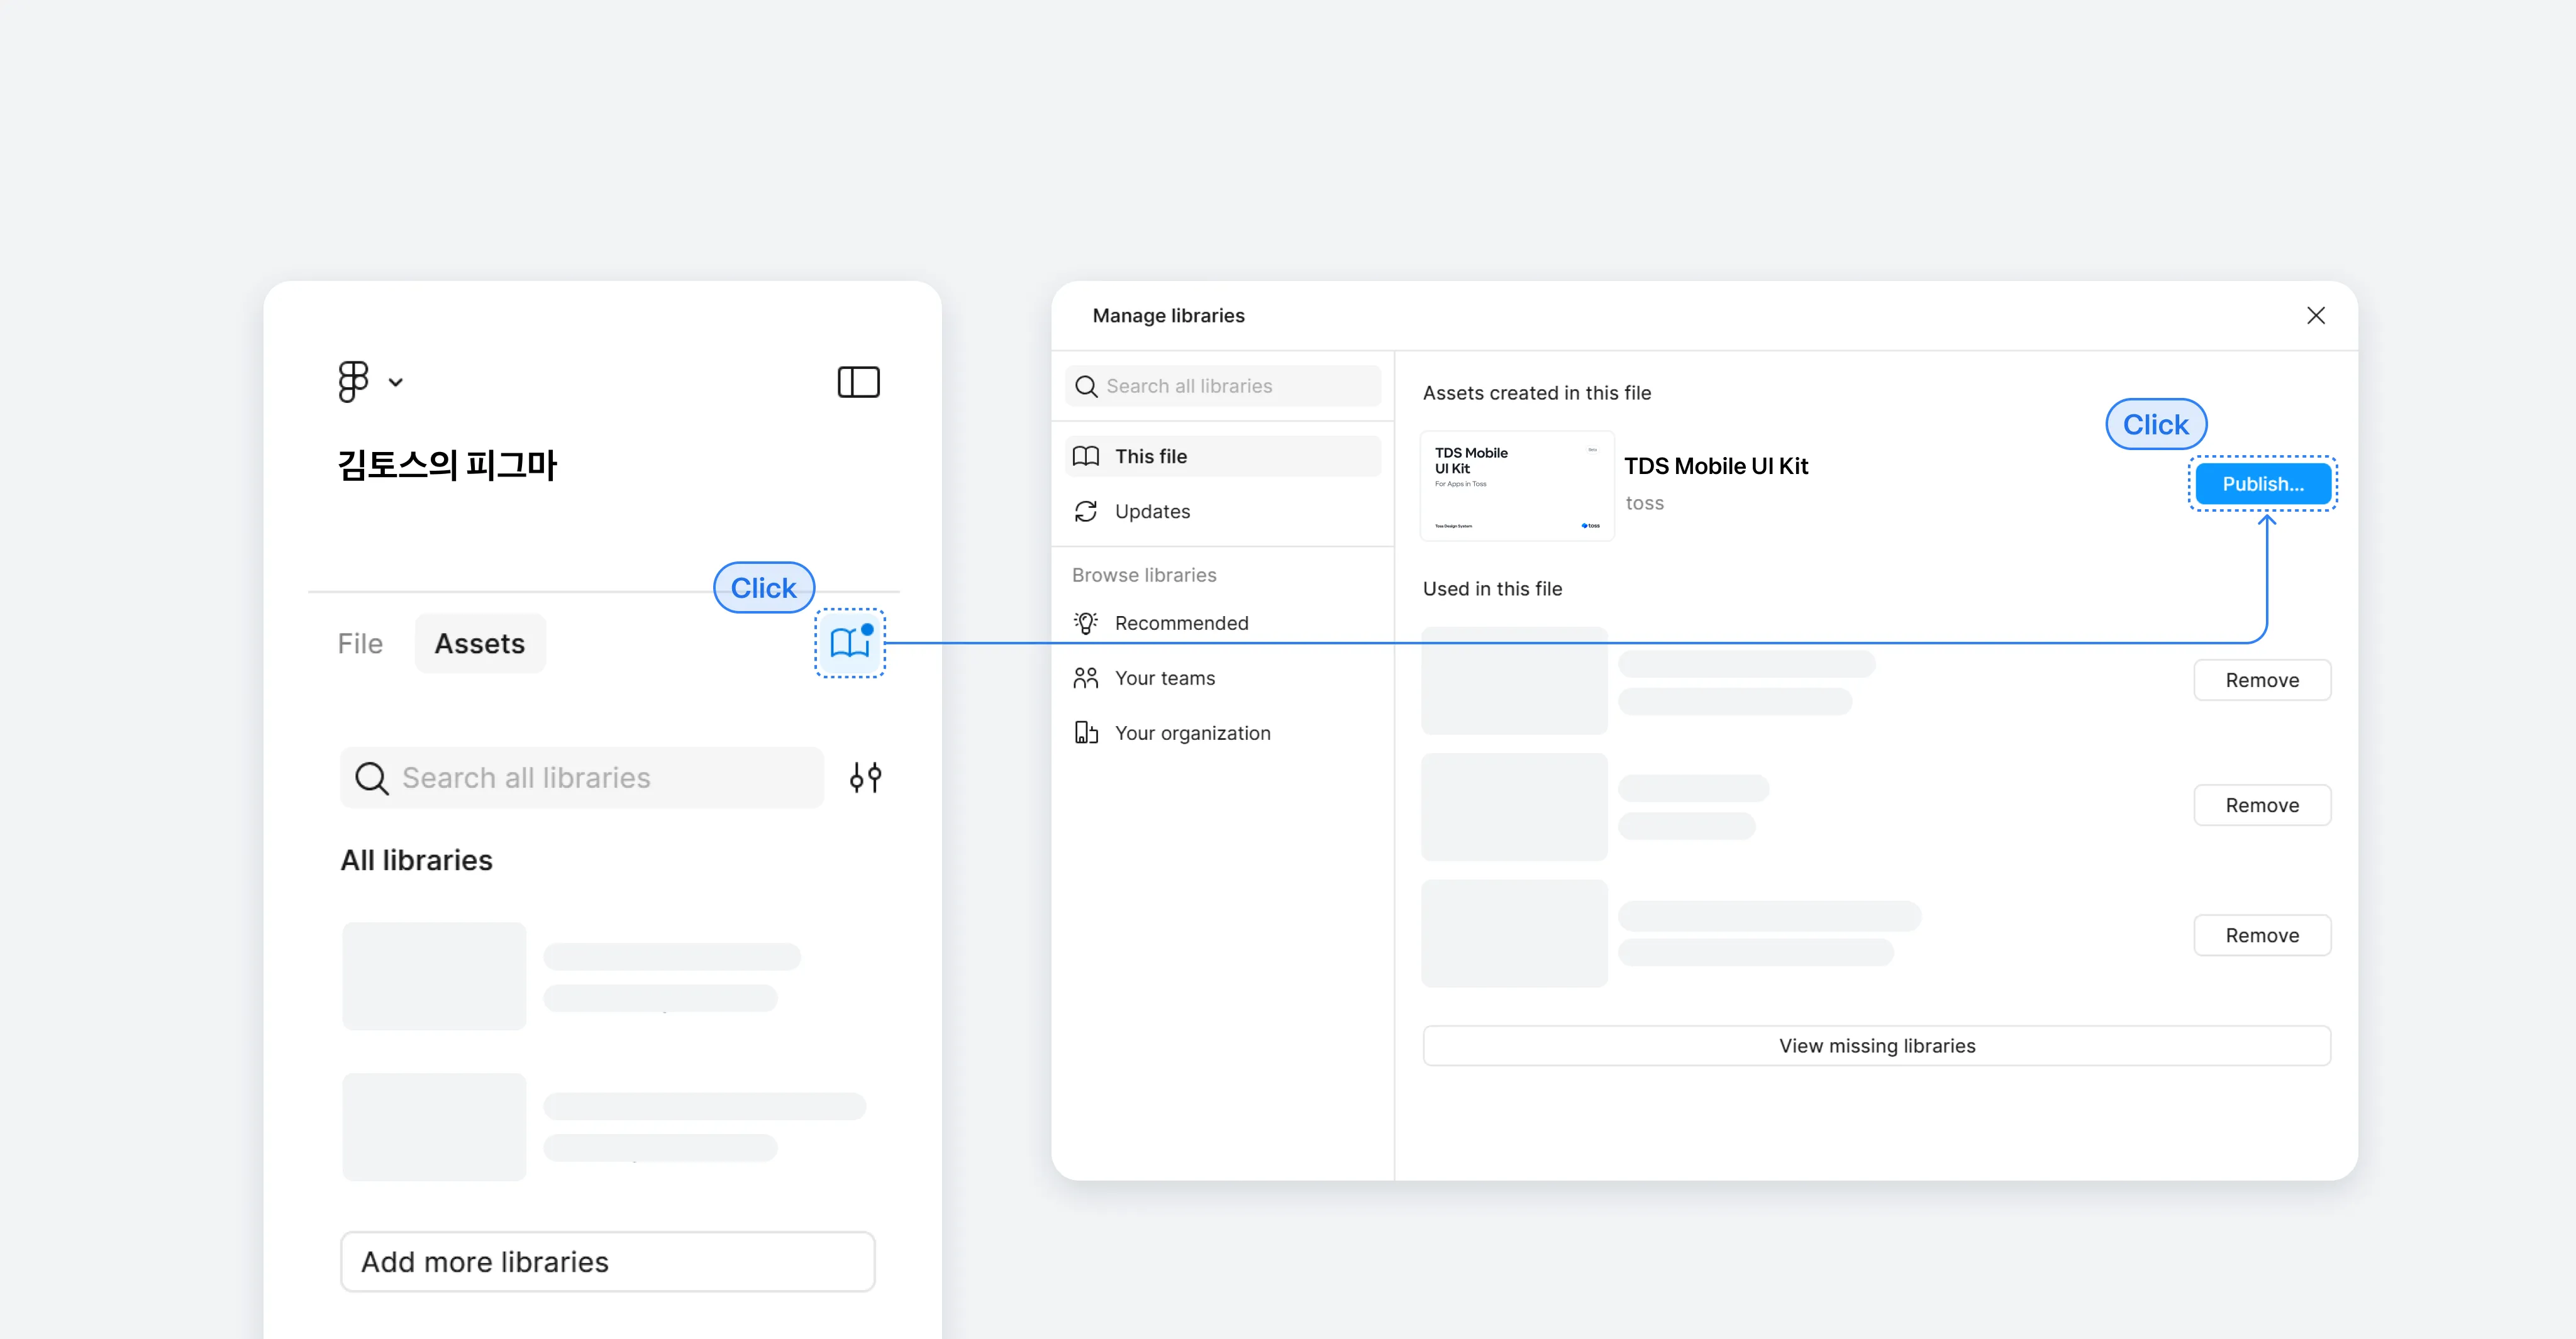Viewport: 2576px width, 1339px height.
Task: Click the Publish button
Action: [x=2262, y=483]
